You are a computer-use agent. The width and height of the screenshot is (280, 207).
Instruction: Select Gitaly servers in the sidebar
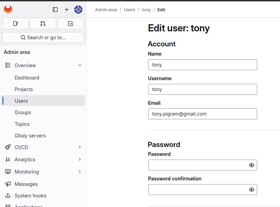pos(30,136)
